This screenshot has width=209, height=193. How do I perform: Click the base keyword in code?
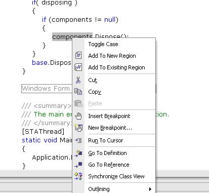point(40,63)
